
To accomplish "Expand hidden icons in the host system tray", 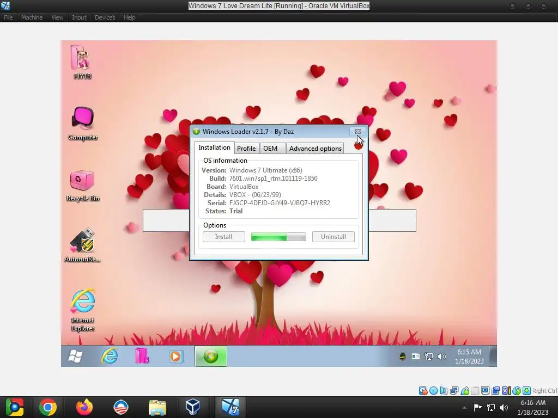I will click(x=464, y=408).
